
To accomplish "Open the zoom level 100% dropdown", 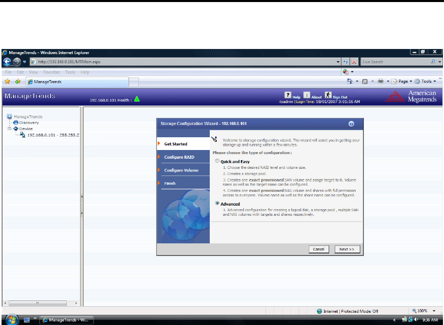I will [x=434, y=311].
